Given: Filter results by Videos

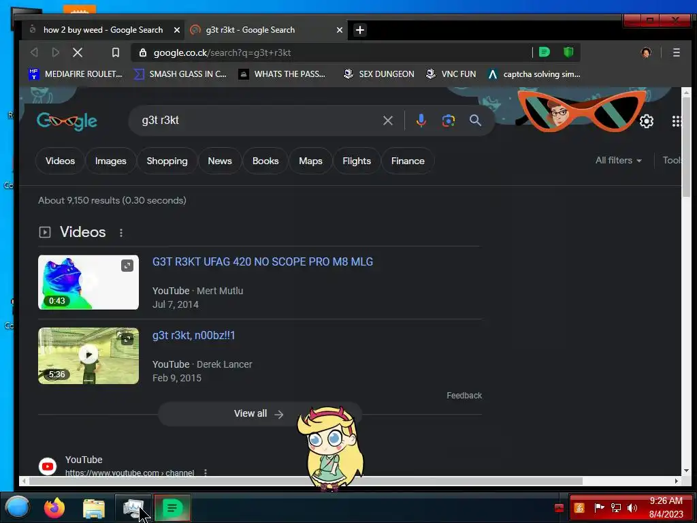Looking at the screenshot, I should pos(60,161).
